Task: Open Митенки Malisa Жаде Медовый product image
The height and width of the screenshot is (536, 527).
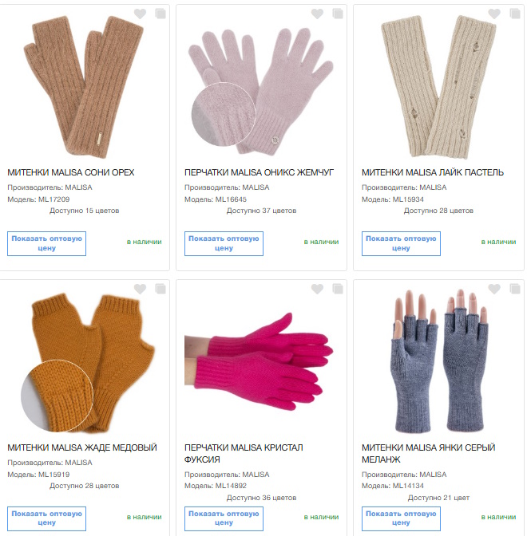Action: tap(88, 362)
